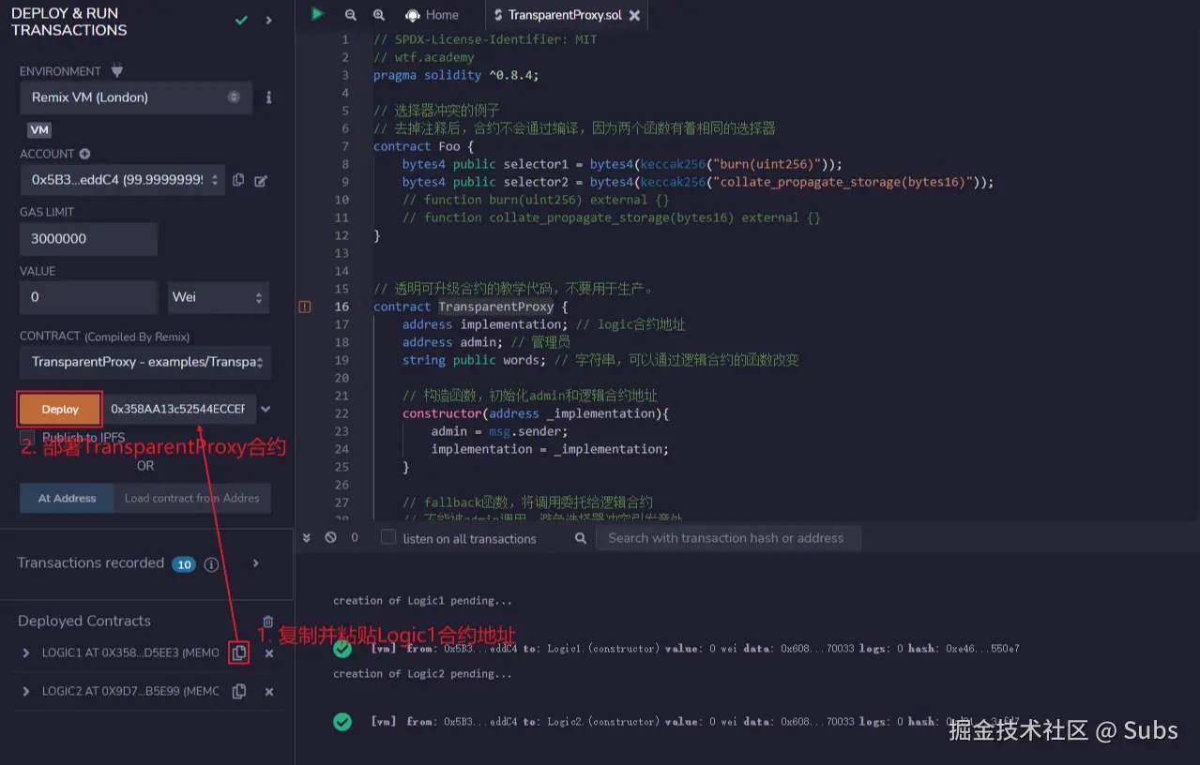Image resolution: width=1200 pixels, height=765 pixels.
Task: Remove the LOGIC2 deployed contract
Action: [269, 692]
